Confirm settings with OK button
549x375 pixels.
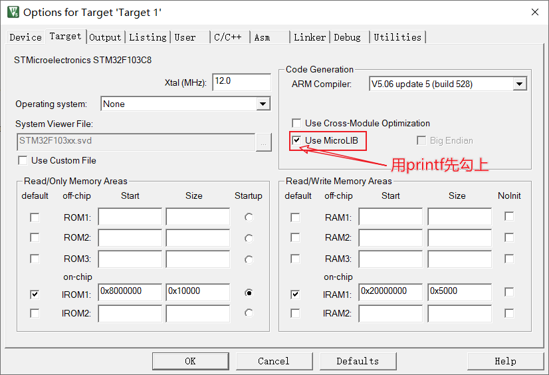point(191,361)
